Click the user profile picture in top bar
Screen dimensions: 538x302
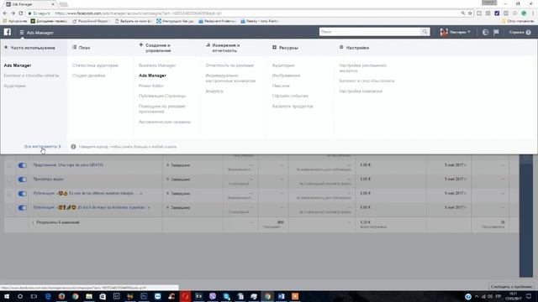tap(444, 32)
